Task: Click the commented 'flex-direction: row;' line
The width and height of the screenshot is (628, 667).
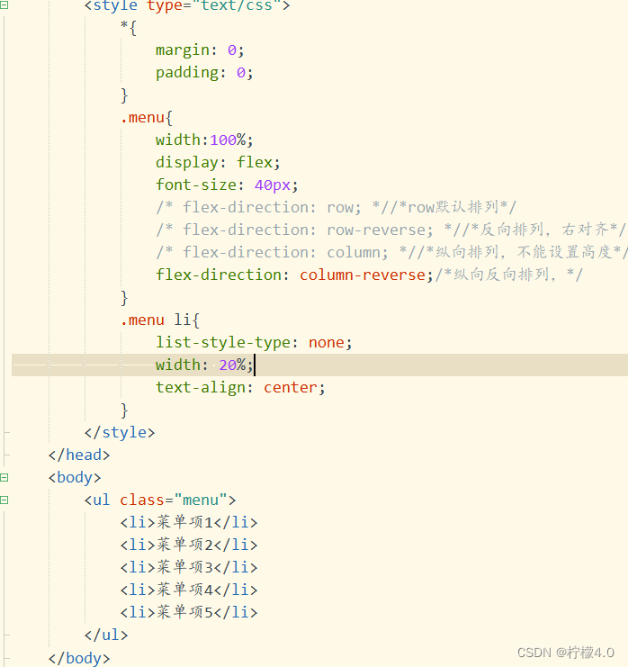Action: 336,208
